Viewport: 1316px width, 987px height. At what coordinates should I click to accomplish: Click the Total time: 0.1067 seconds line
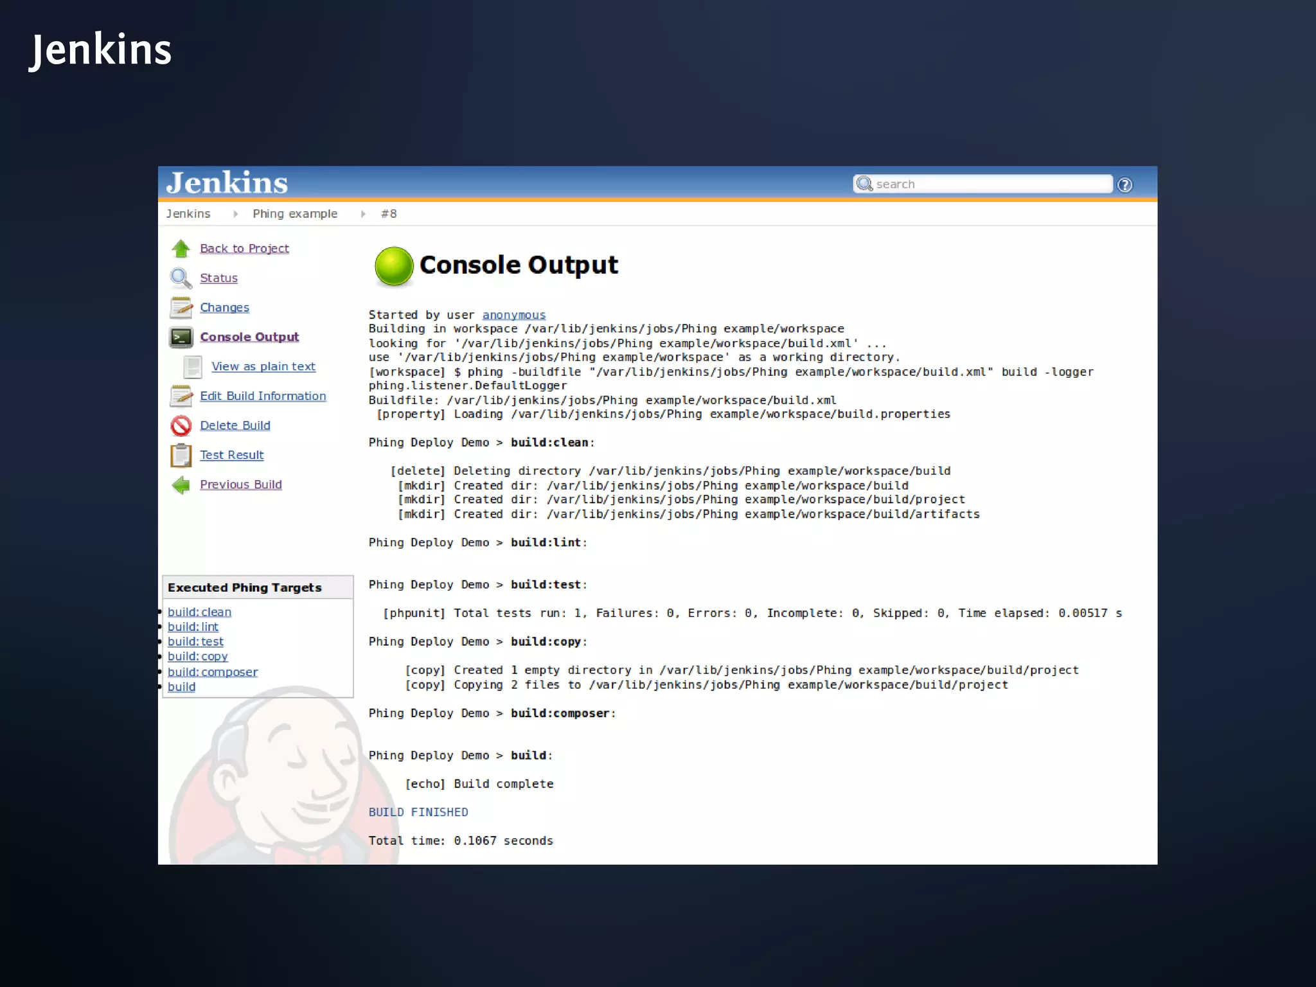(x=461, y=840)
